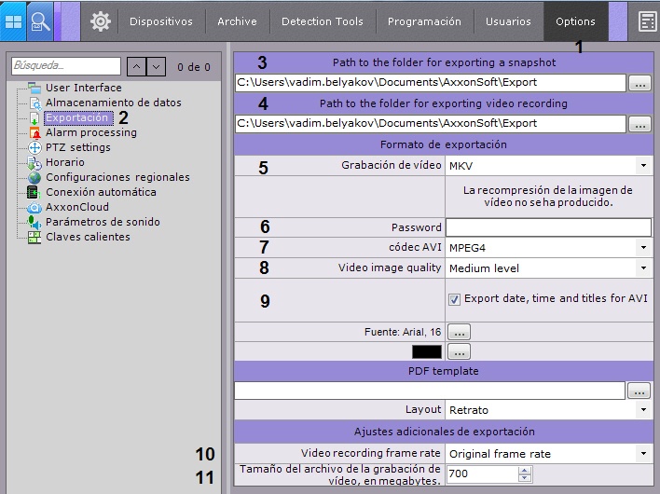Browse for PDF template file

pos(639,391)
